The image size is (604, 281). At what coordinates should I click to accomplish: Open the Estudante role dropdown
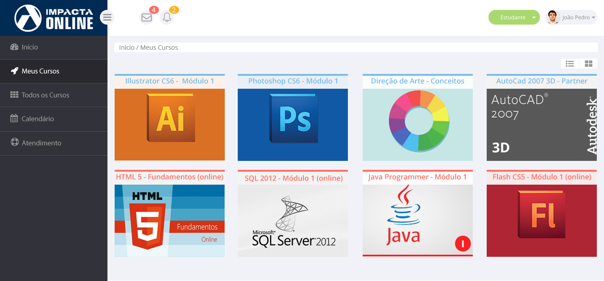(514, 17)
